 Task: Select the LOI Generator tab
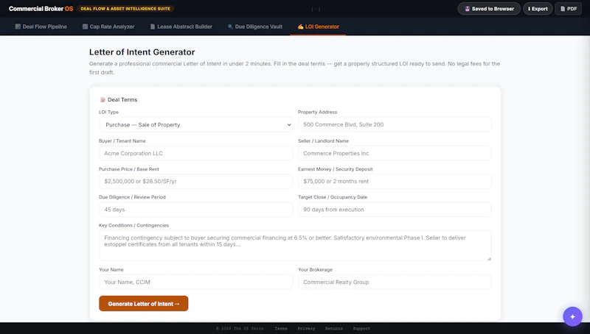[318, 26]
